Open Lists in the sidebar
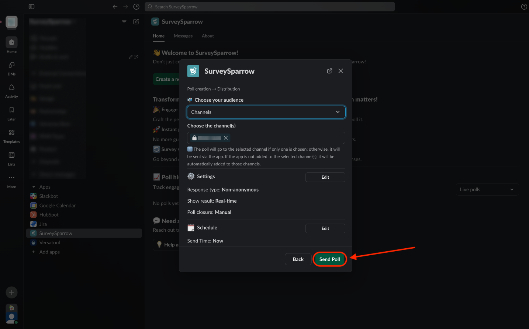 pyautogui.click(x=11, y=158)
